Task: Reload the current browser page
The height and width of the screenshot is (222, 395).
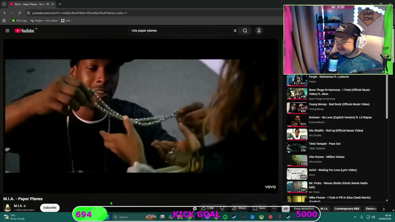Action: point(19,13)
